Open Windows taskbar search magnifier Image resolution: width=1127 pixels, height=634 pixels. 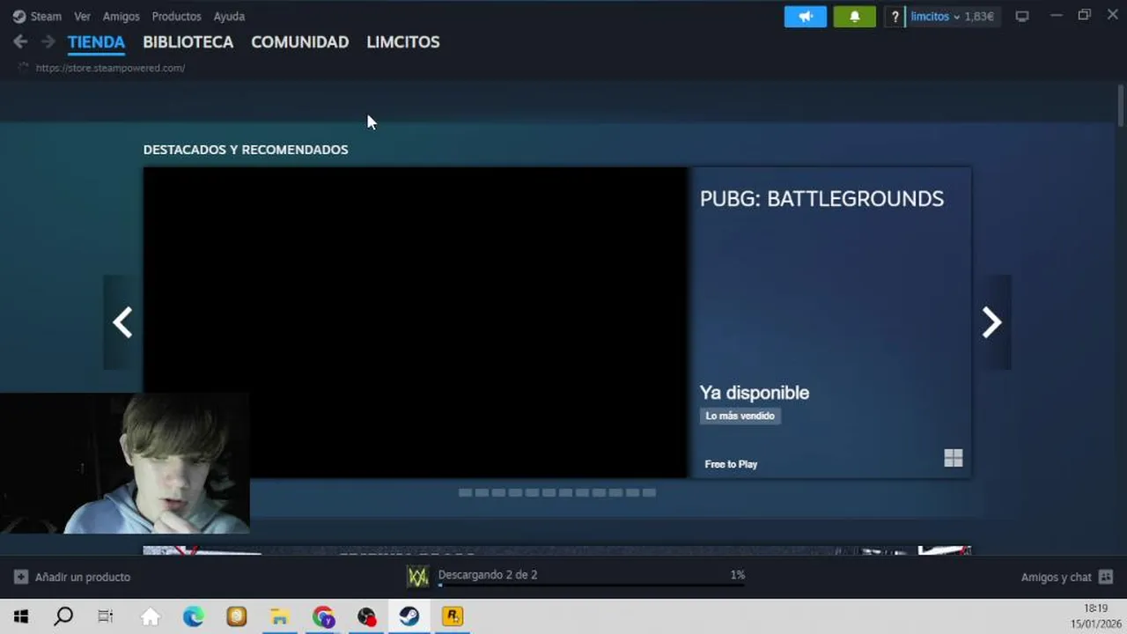[x=63, y=616]
